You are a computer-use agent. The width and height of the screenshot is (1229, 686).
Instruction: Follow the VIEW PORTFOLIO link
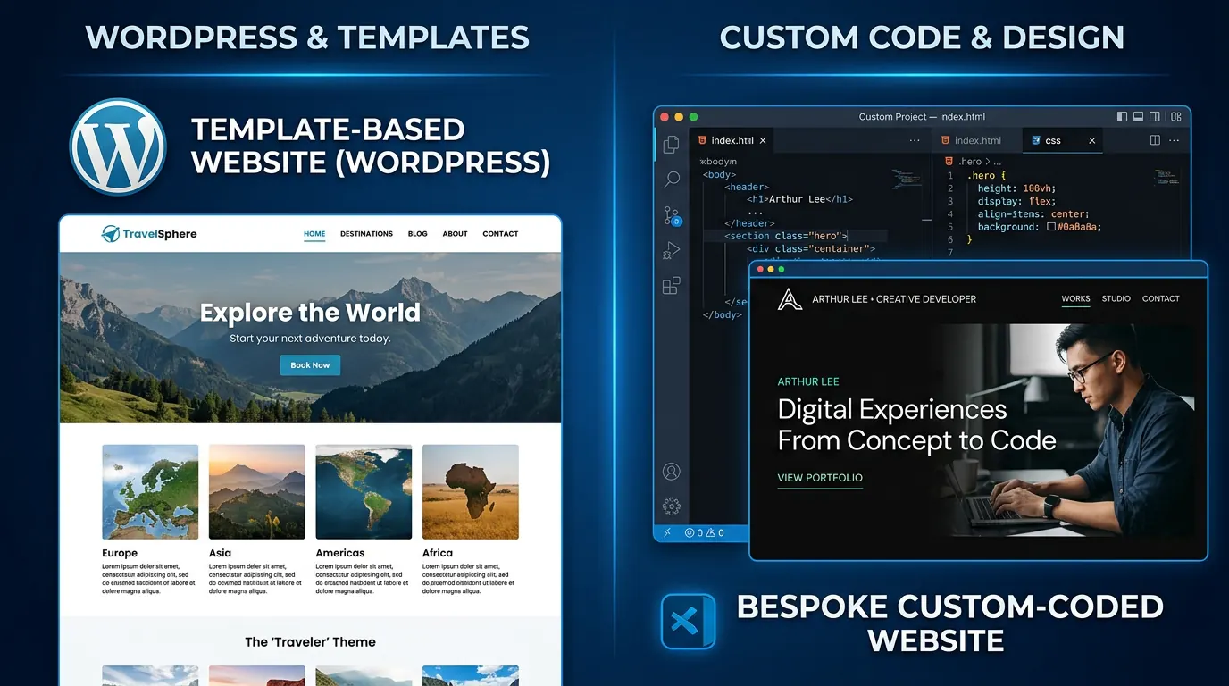pos(820,478)
